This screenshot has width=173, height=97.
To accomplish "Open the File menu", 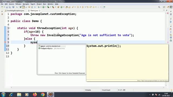I will click(x=2, y=4).
